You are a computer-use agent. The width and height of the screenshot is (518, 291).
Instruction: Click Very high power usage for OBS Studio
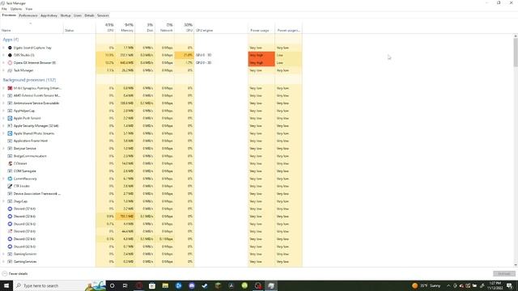(261, 55)
